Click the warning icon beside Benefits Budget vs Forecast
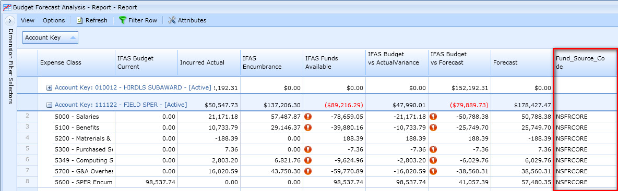The height and width of the screenshot is (191, 618). [434, 128]
